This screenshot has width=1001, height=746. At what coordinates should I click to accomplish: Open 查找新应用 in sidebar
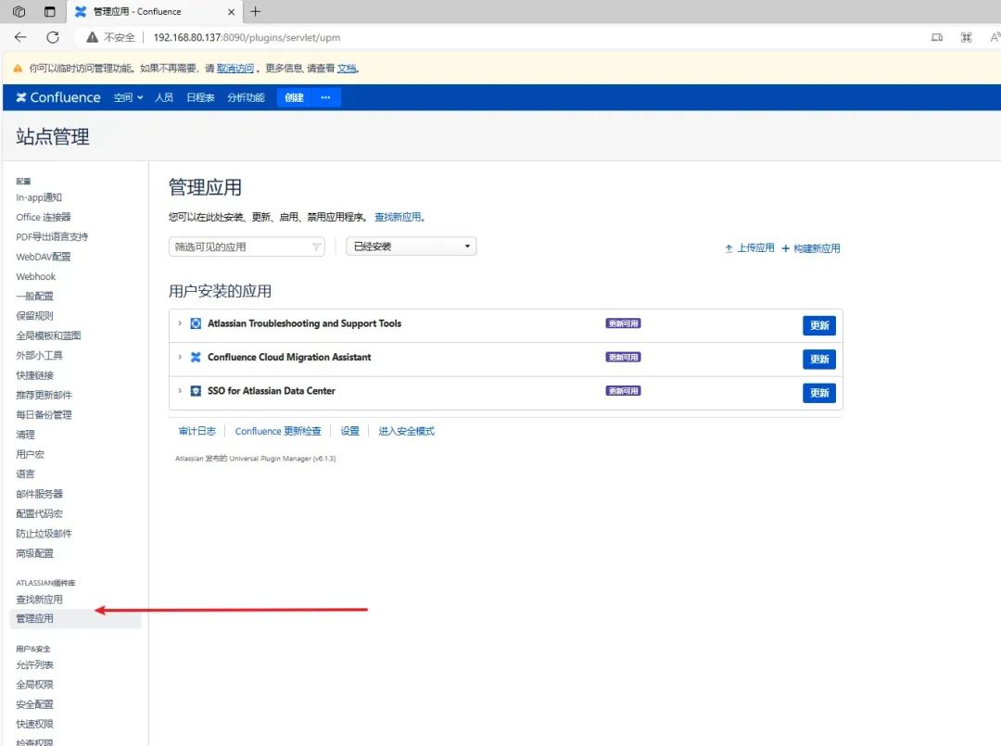39,600
